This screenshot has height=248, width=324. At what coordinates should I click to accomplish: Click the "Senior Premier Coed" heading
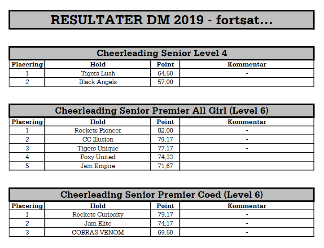(x=162, y=195)
